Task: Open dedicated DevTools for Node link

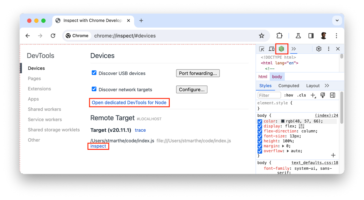Action: coord(129,103)
